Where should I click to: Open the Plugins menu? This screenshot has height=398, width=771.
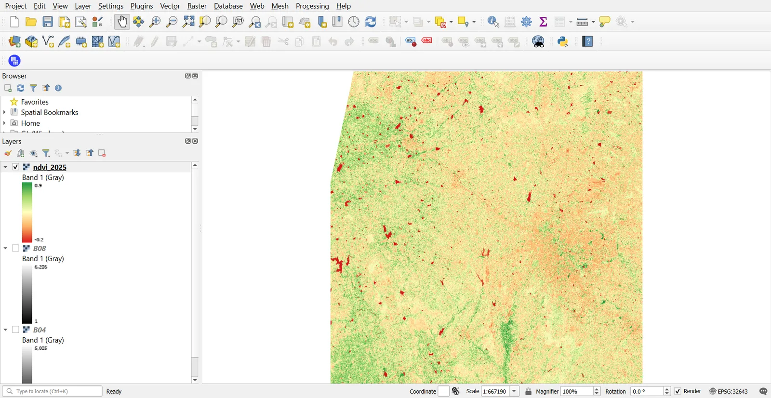[x=142, y=6]
